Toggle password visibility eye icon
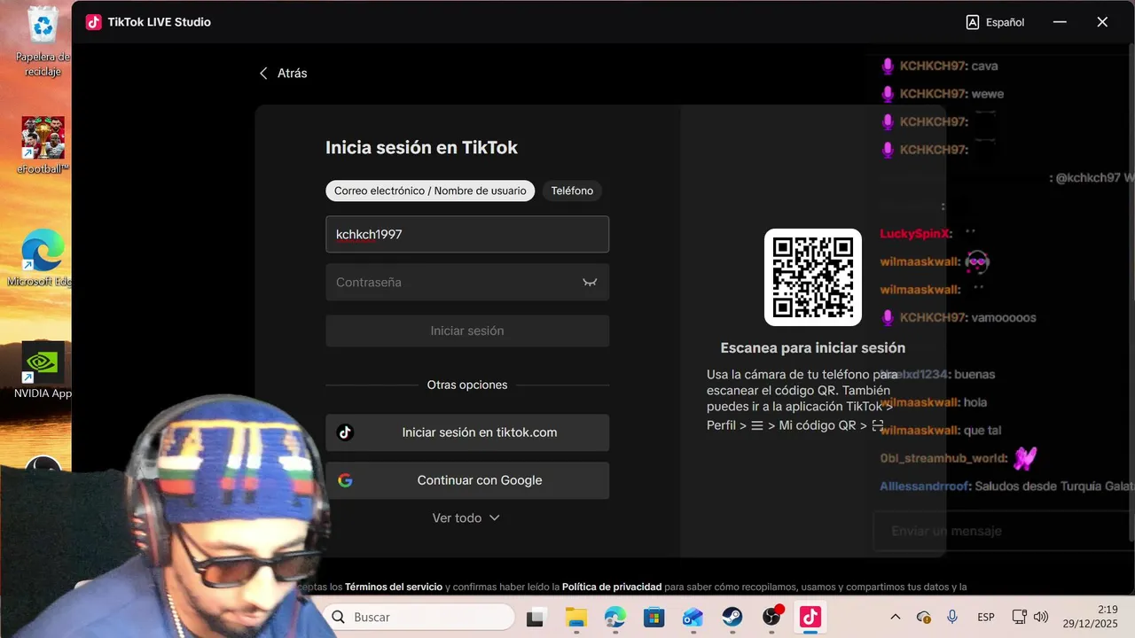Viewport: 1135px width, 638px height. 590,282
